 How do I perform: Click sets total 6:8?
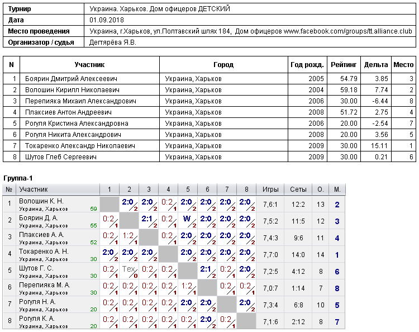click(x=298, y=305)
